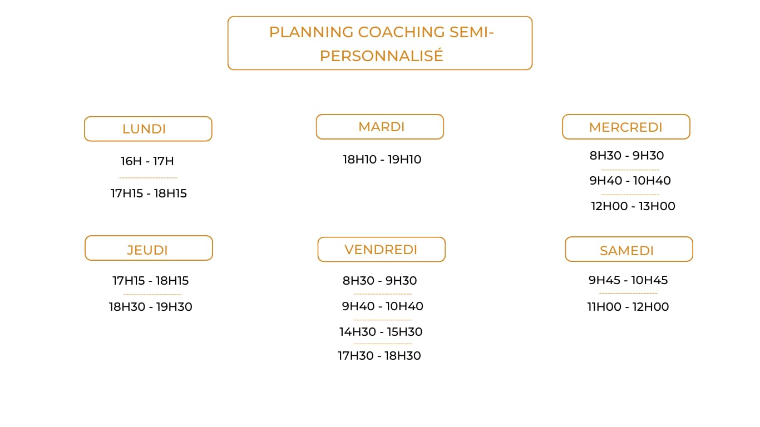Click Monday's 17H15 - 18H15 slot

(x=149, y=193)
